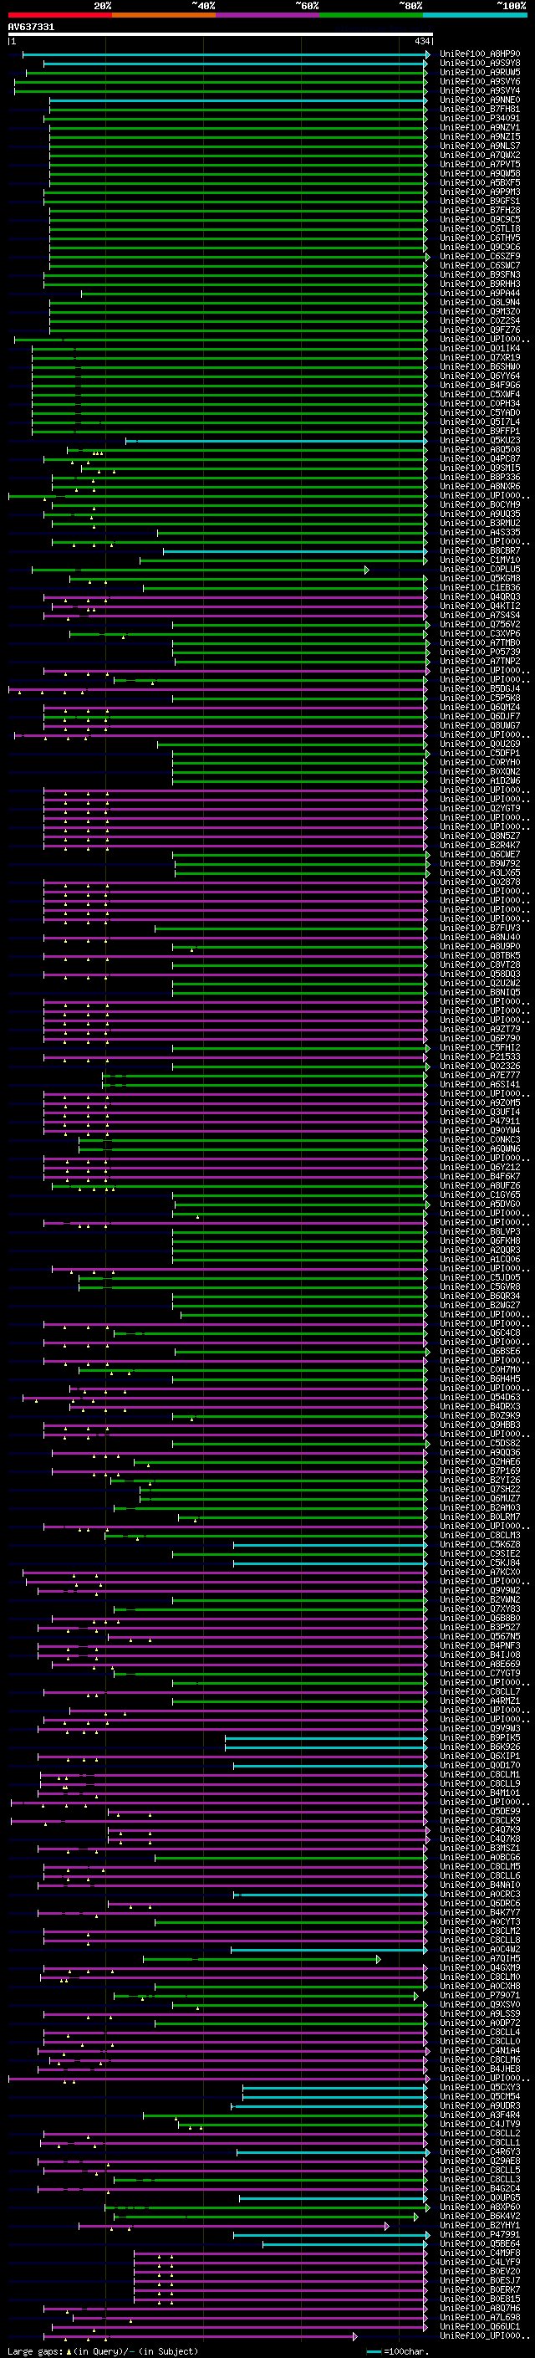Click the UniRef100_B4F9G6 label

click(x=479, y=386)
